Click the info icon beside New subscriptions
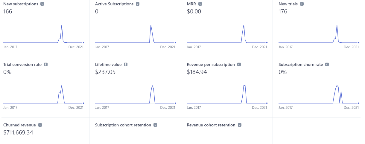The image size is (365, 144). point(42,4)
